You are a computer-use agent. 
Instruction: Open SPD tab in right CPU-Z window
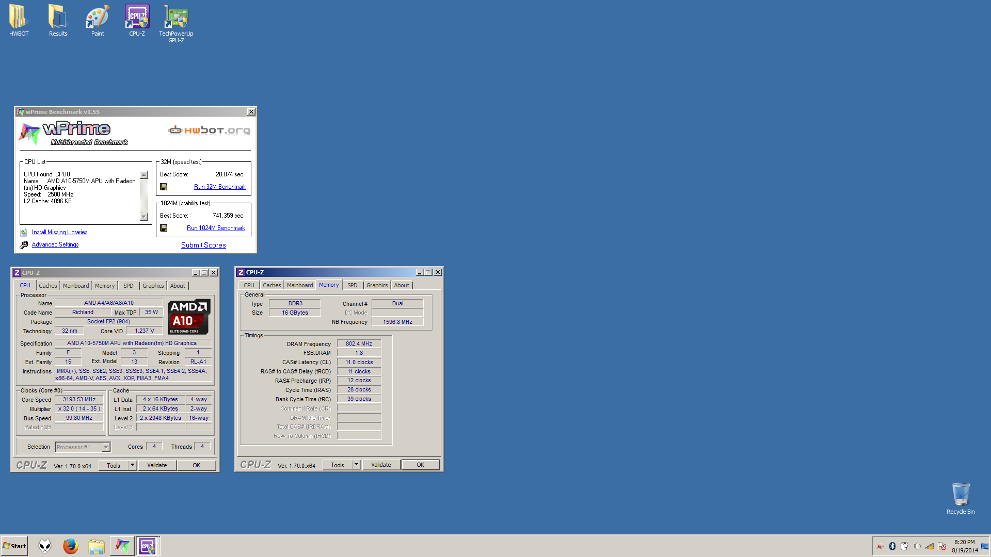point(353,285)
